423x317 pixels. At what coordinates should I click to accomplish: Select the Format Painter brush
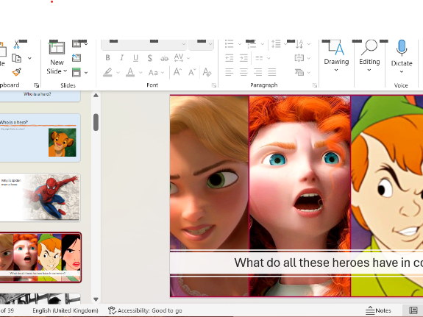(x=16, y=72)
